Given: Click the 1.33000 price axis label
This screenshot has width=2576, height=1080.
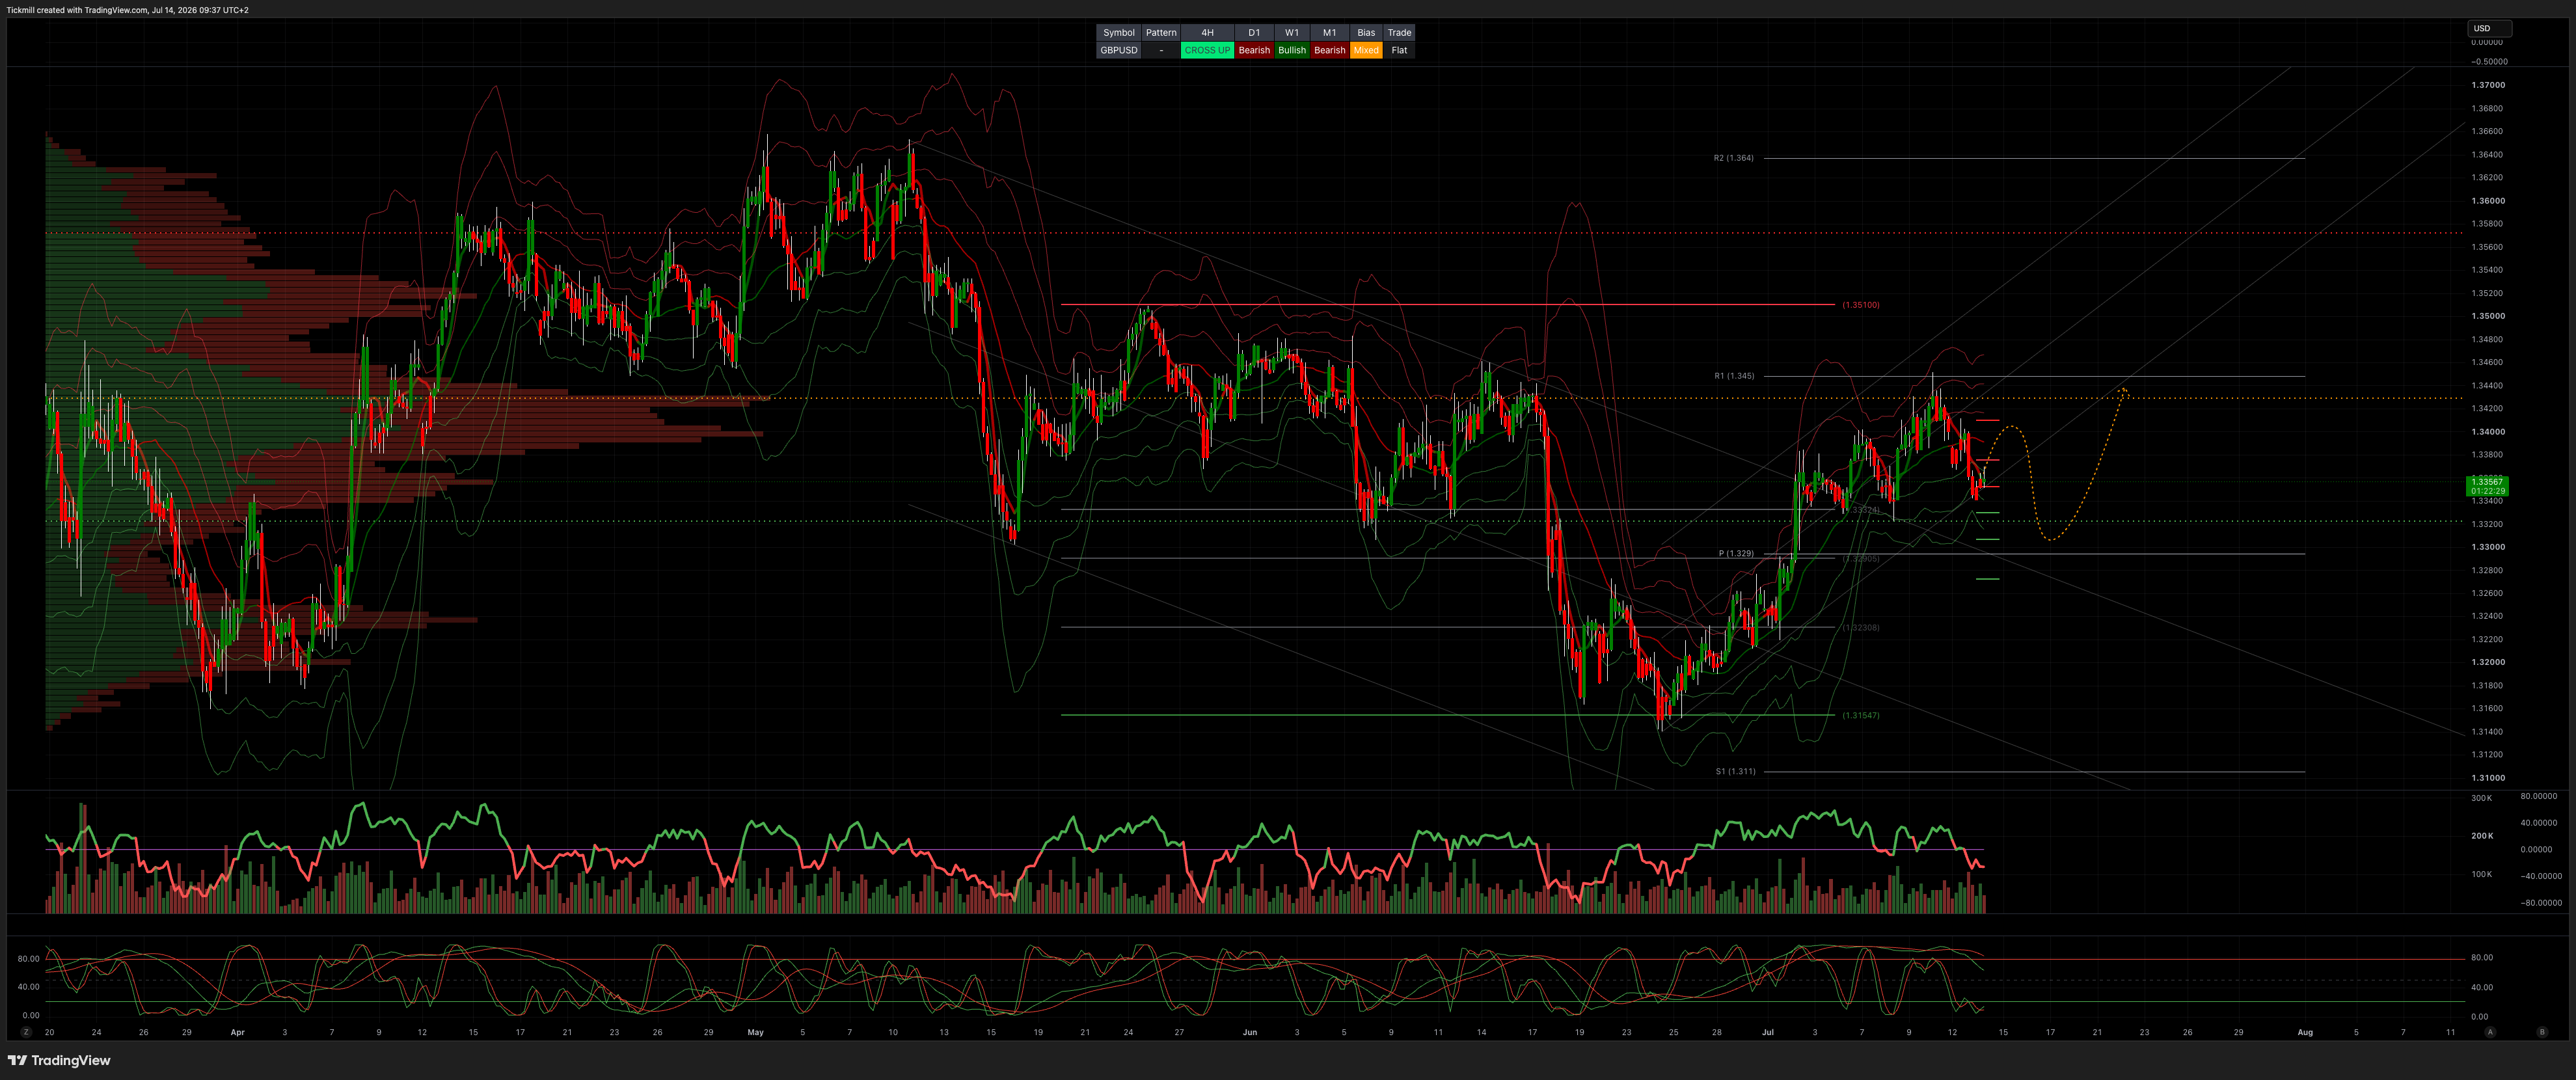Looking at the screenshot, I should coord(2487,547).
